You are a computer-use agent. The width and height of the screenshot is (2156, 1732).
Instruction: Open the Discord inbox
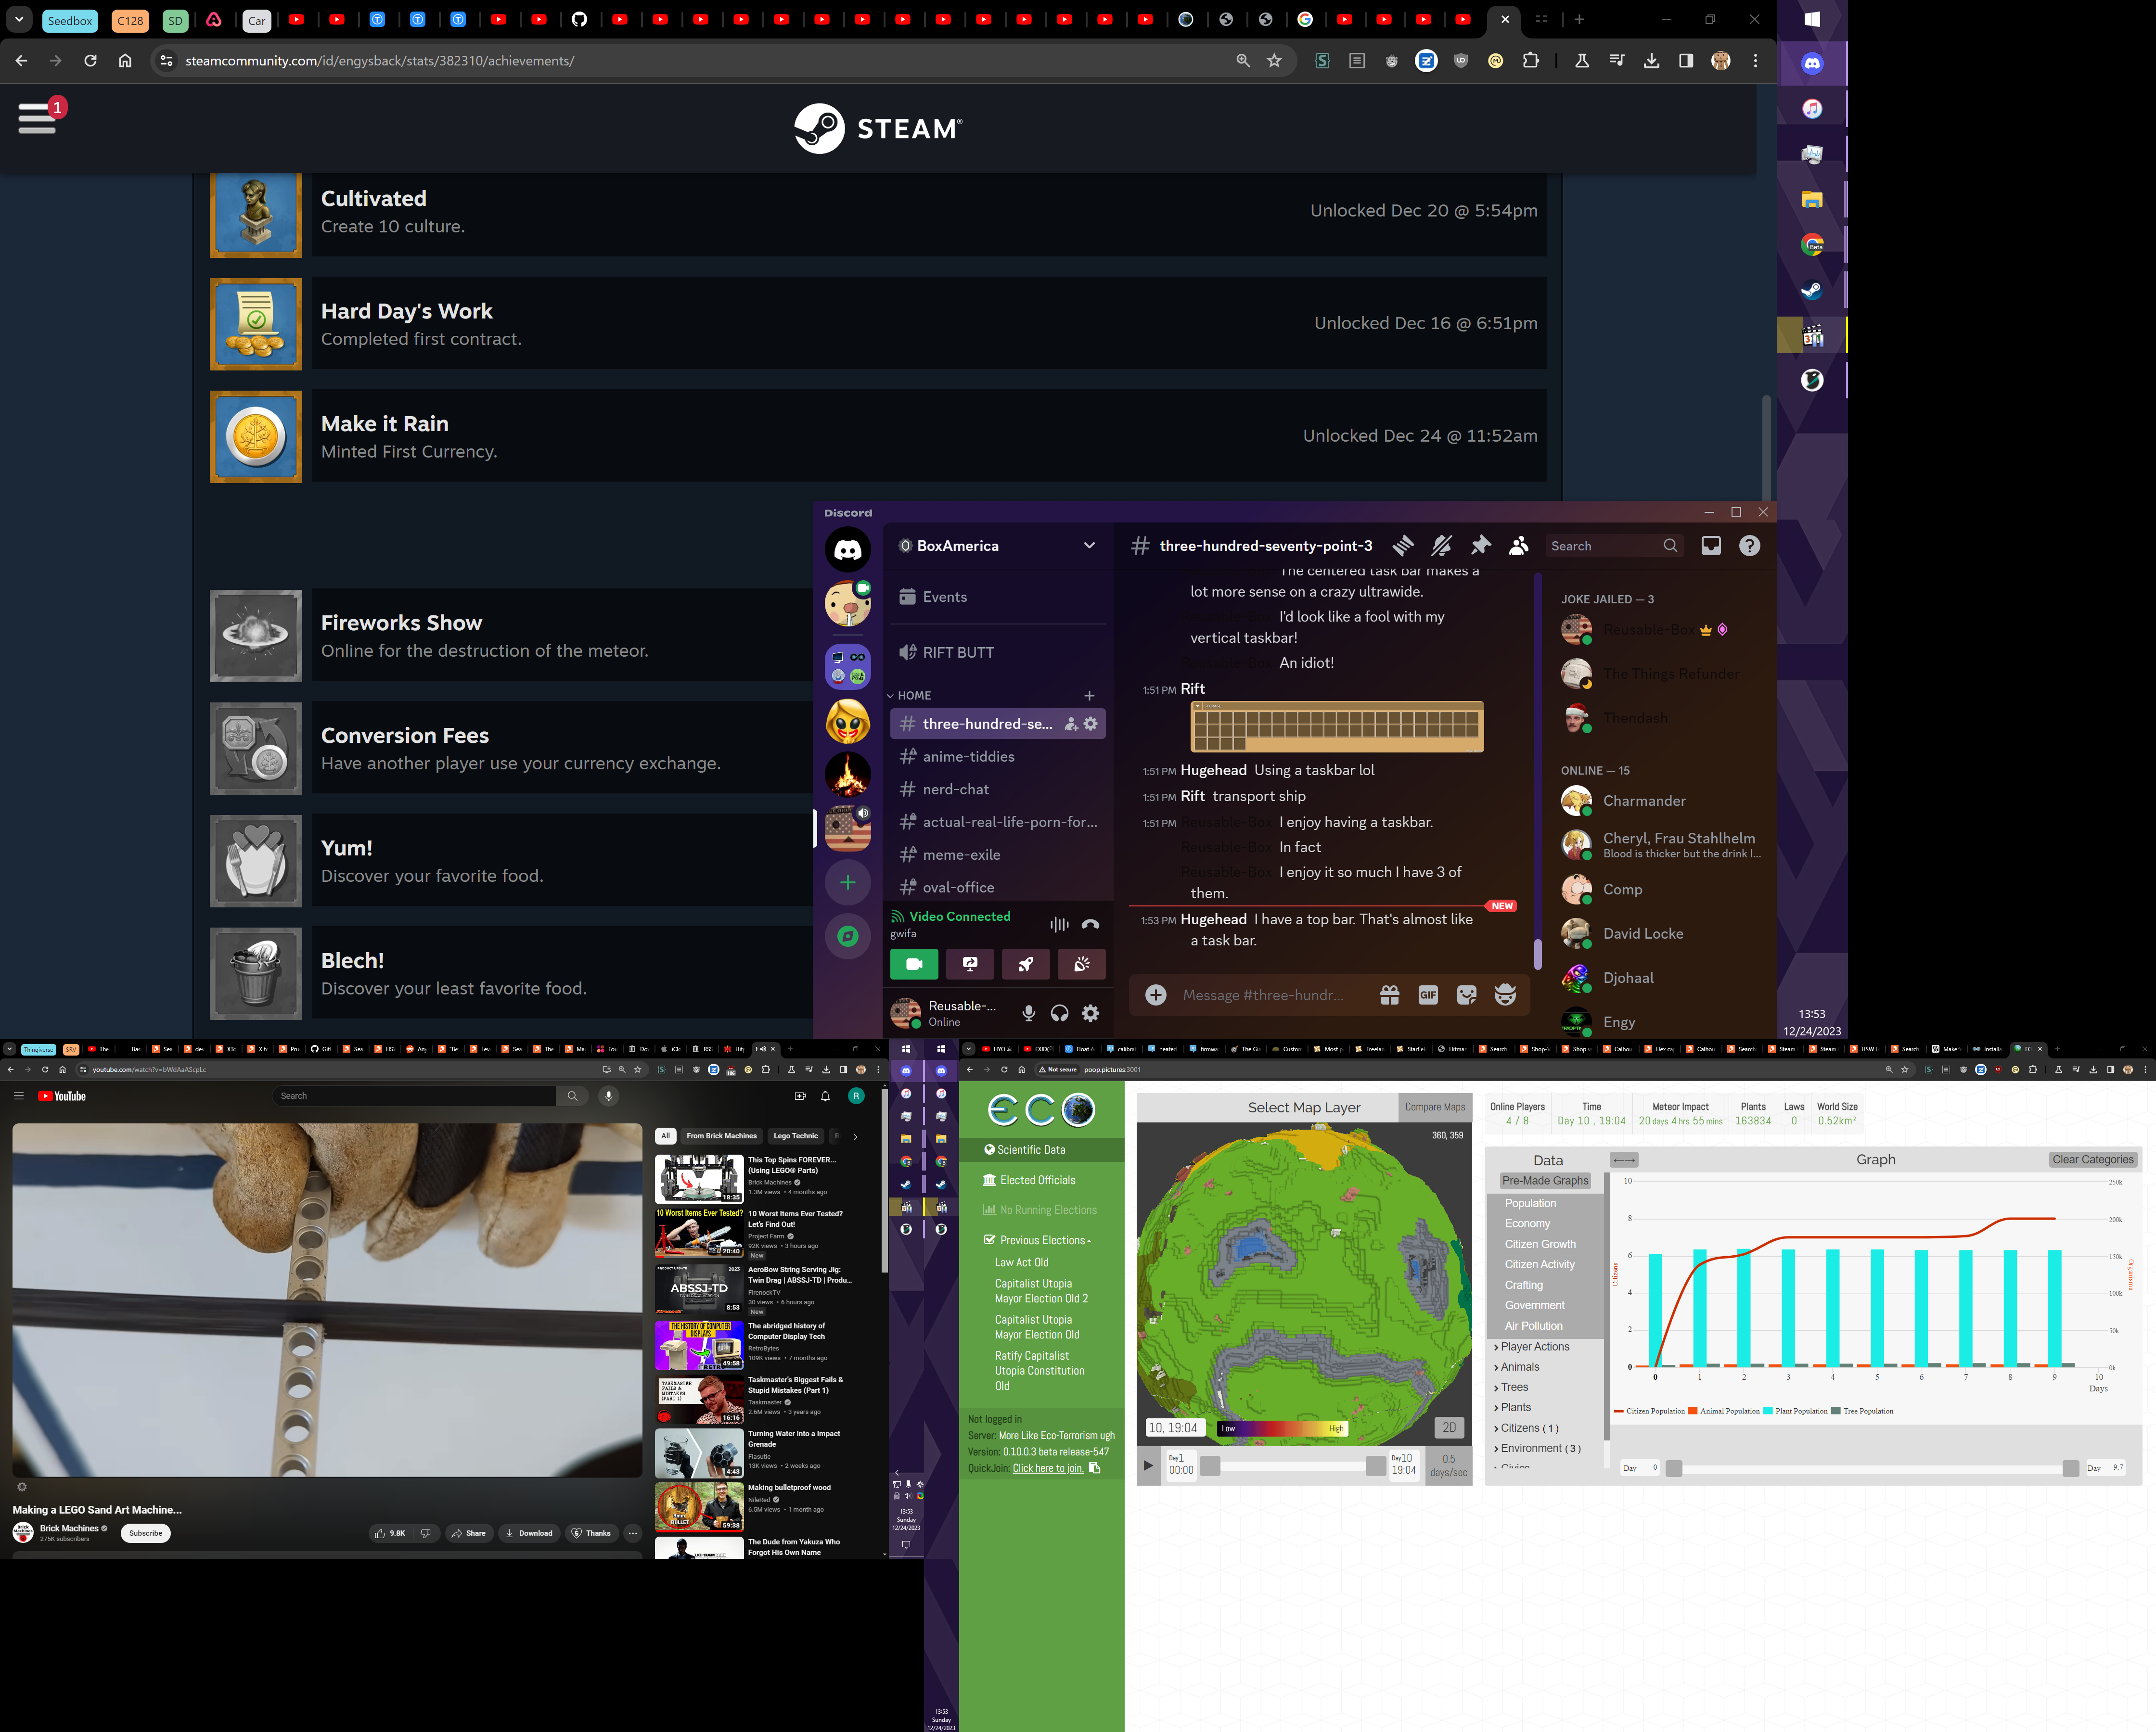1711,546
